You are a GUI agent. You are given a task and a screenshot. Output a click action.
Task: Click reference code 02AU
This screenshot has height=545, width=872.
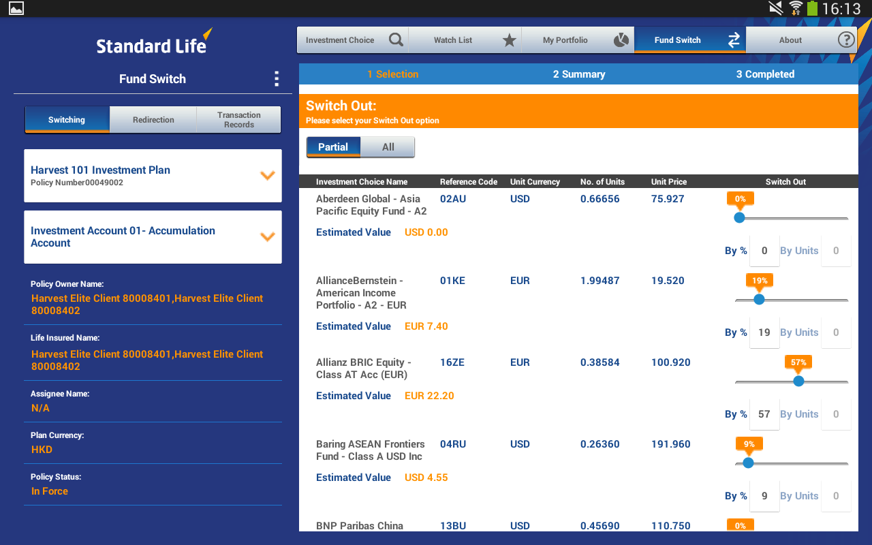[x=453, y=199]
